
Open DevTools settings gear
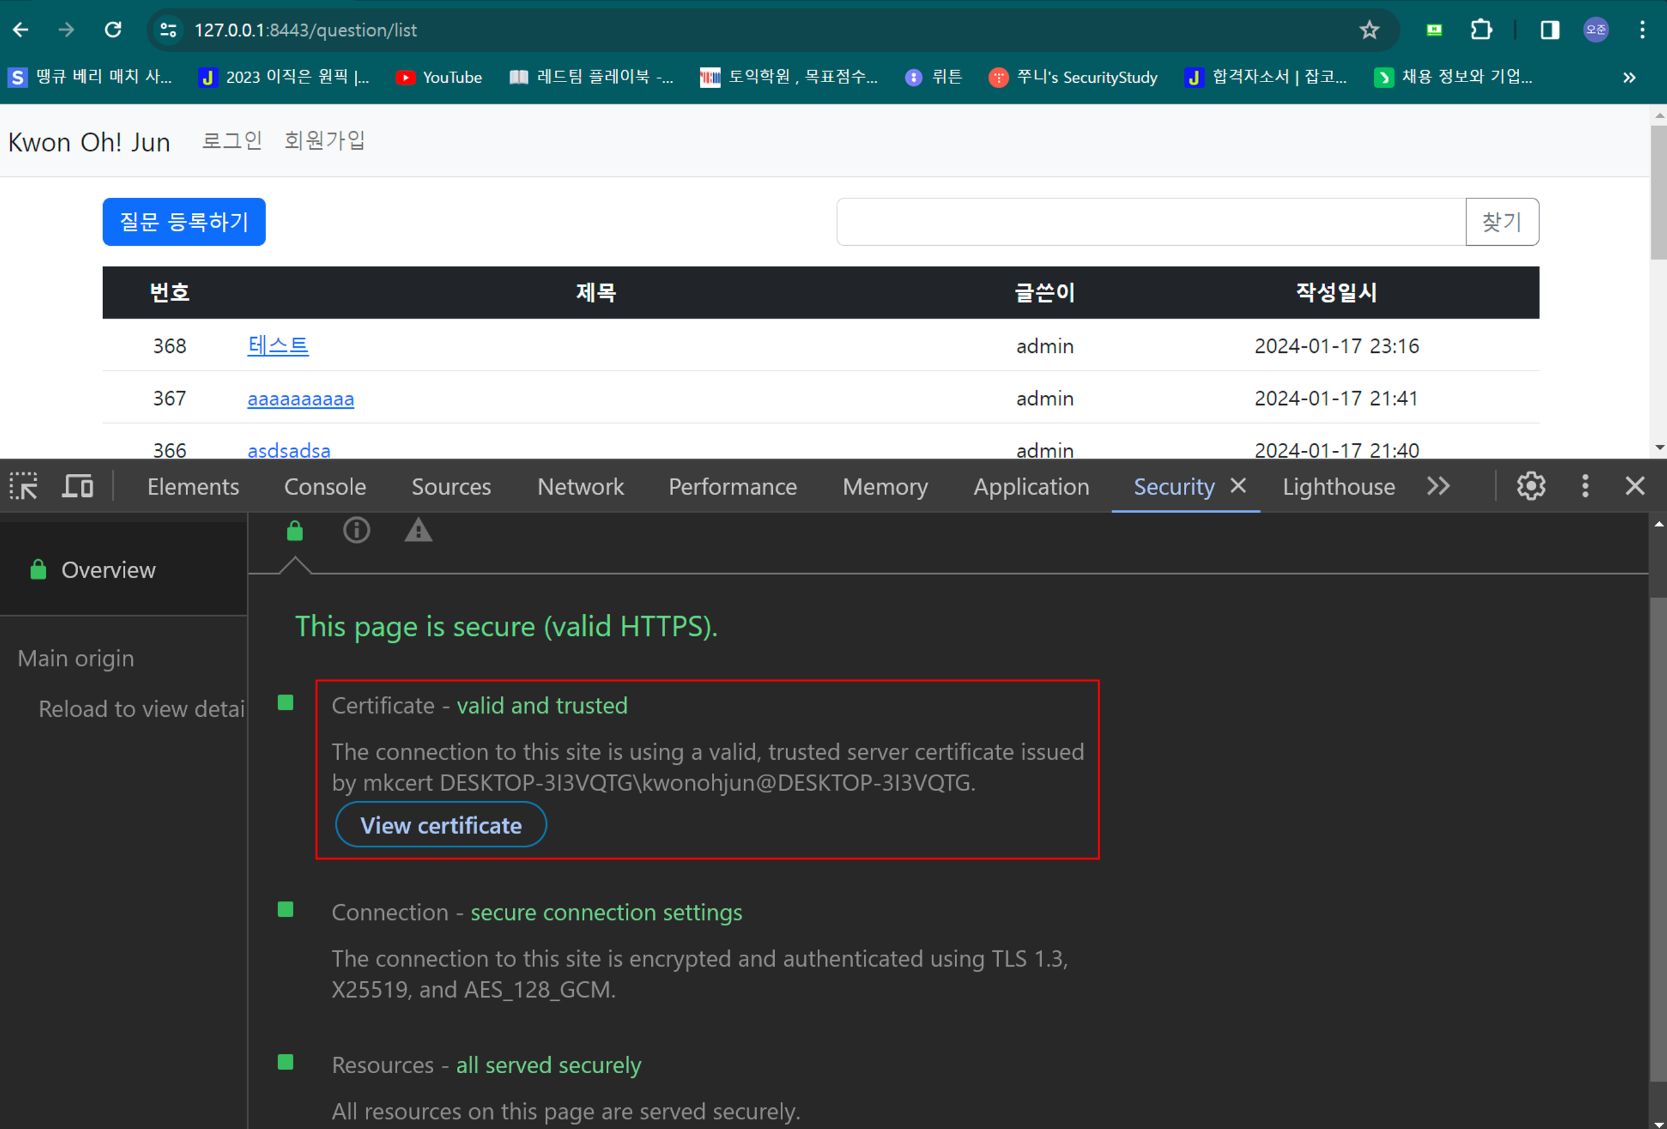coord(1531,486)
